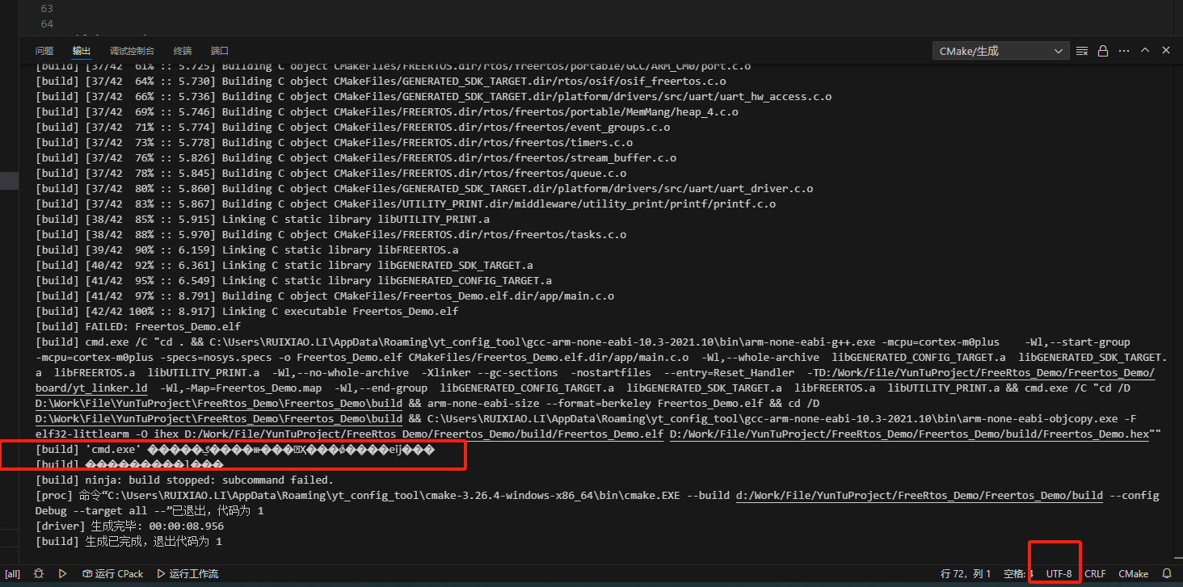Viewport: 1183px width, 587px height.
Task: Click the printf.c.o build line
Action: click(x=406, y=204)
